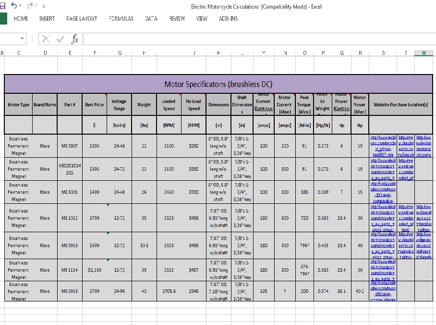The image size is (436, 325).
Task: Expand the Name Box dropdown arrow
Action: (22, 39)
